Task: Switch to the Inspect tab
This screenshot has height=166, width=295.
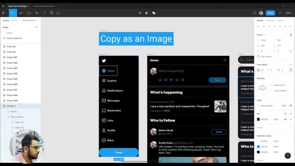Action: coord(280,20)
